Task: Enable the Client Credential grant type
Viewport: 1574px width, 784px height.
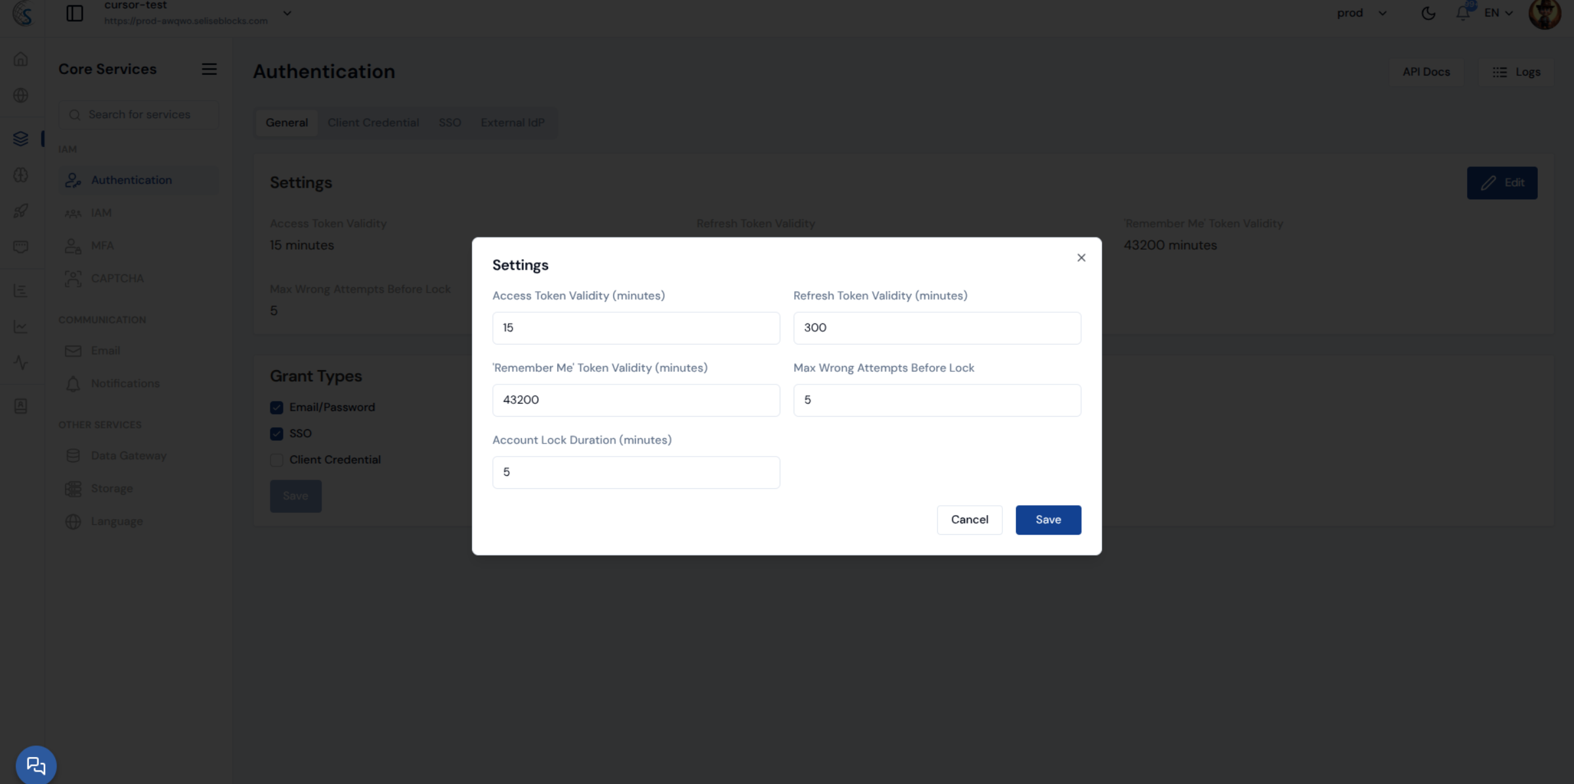Action: (276, 460)
